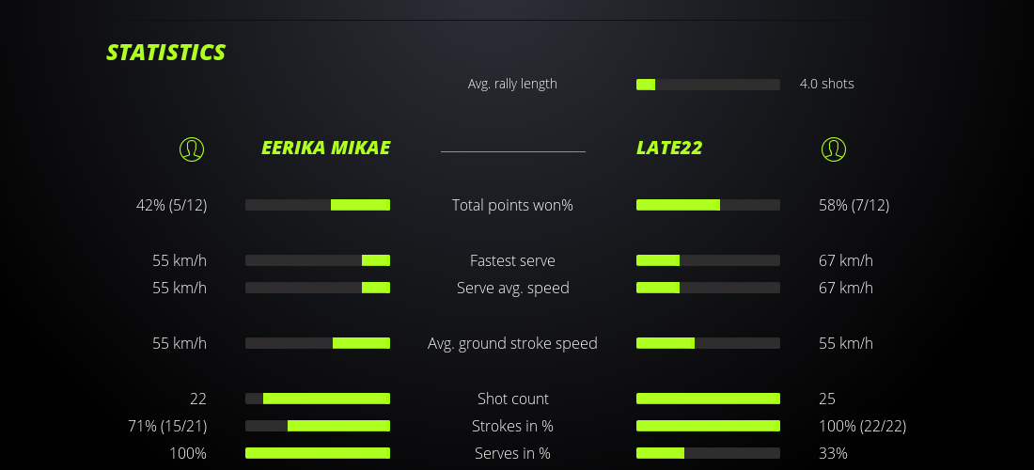Click the Eerika Mikae player name
This screenshot has width=1034, height=470.
(x=325, y=148)
